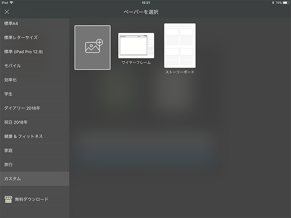Tap the Bluetooth icon in status bar
291x218 pixels.
pos(273,2)
